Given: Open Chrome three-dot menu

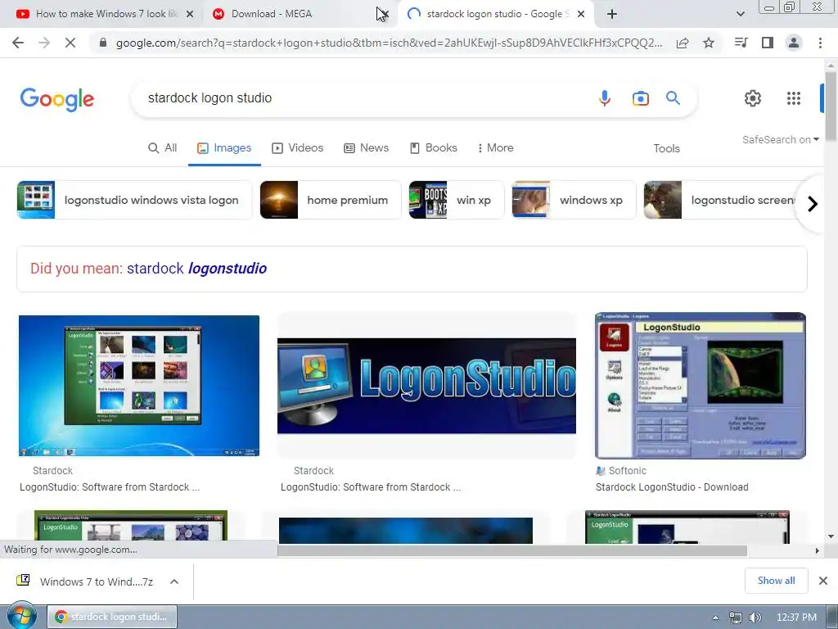Looking at the screenshot, I should [820, 43].
